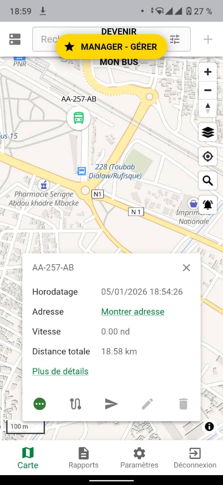Tap the blue bus stop 228 icon
This screenshot has height=485, width=223.
82,171
